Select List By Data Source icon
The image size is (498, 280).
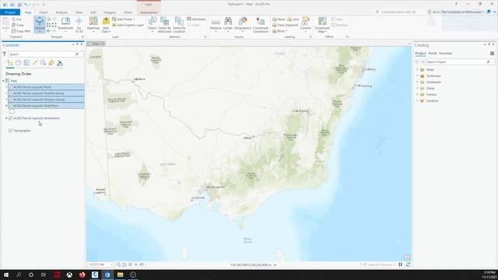[x=18, y=63]
